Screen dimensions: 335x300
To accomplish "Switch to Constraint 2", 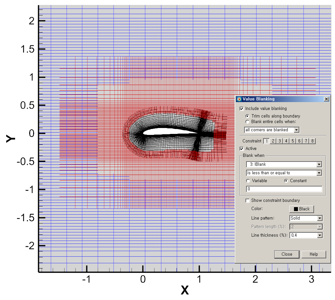I will pos(273,141).
